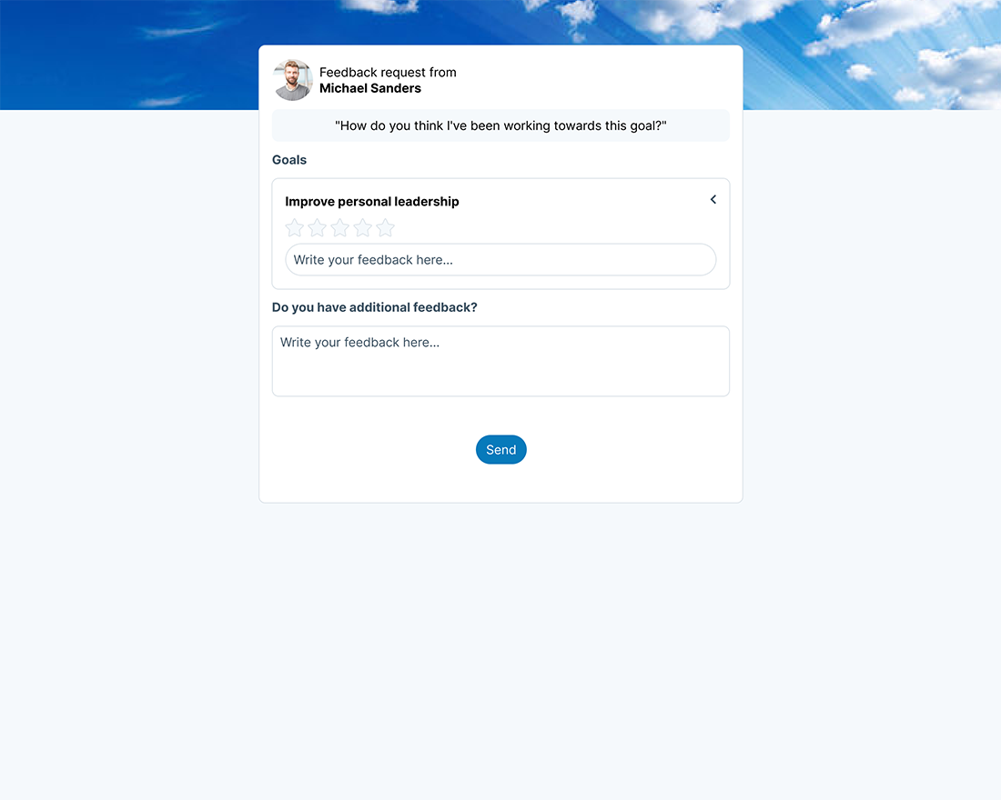Rate the goal one star
The image size is (1001, 800).
294,228
